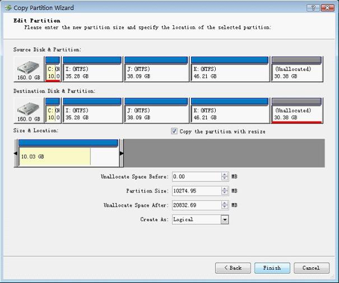Click the Unallocate Space After spinner arrows

click(225, 206)
